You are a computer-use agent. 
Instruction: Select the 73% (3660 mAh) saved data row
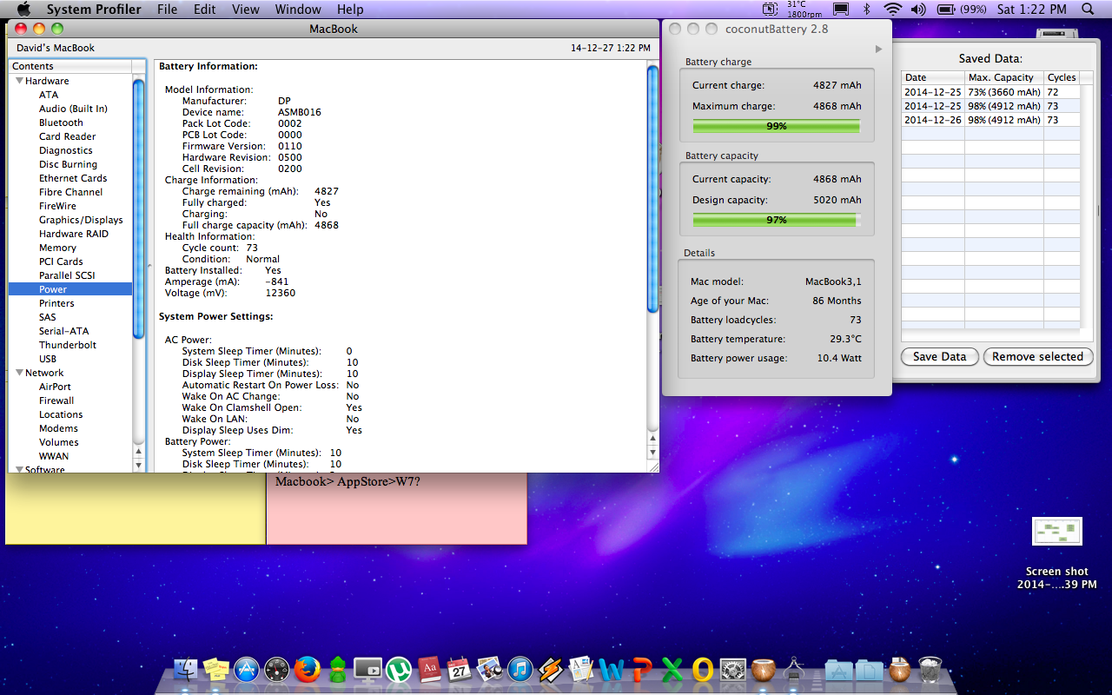(991, 92)
